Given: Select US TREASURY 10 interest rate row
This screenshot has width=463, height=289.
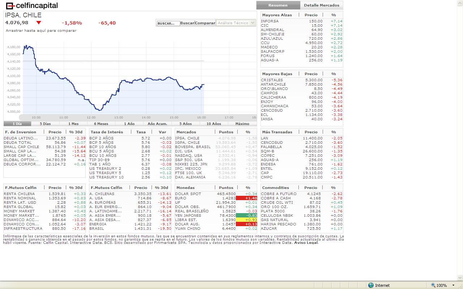Looking at the screenshot, I should coord(130,177).
